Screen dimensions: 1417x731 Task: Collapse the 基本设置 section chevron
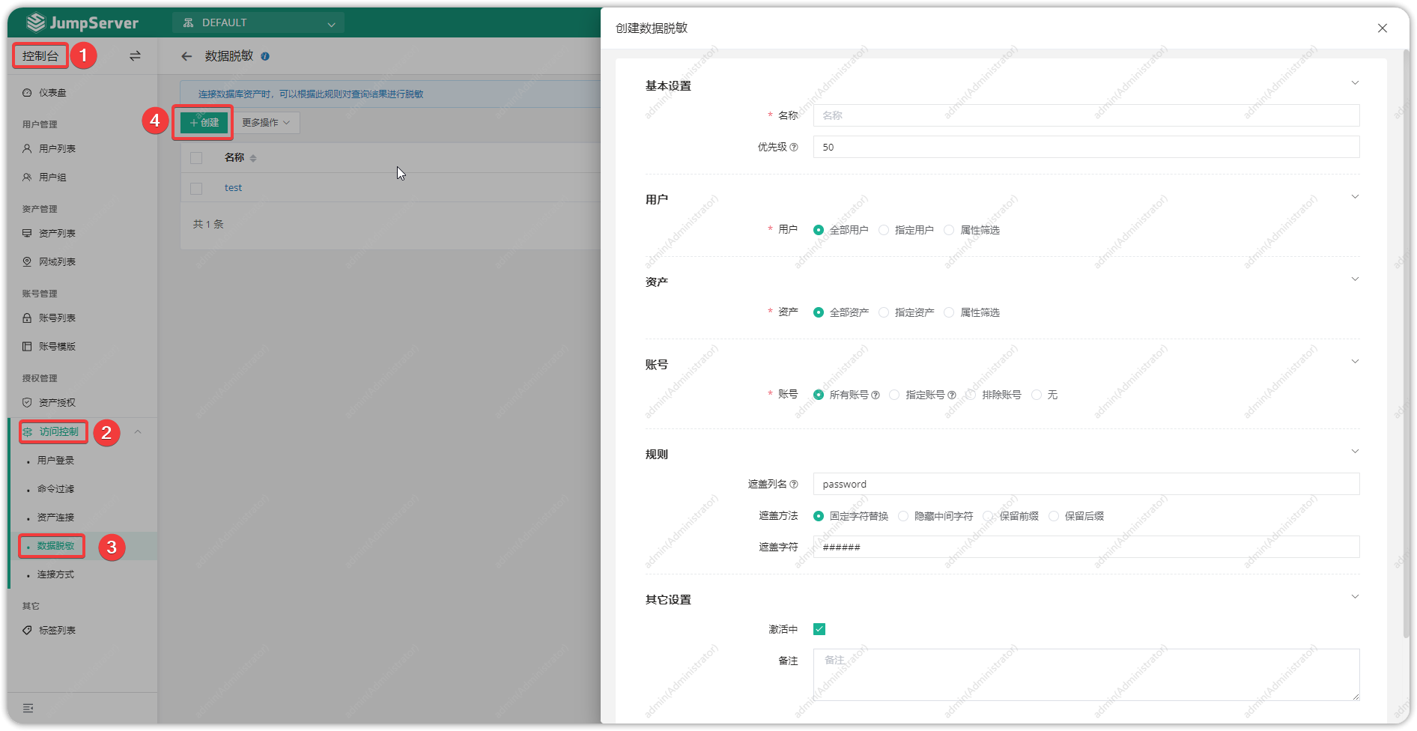tap(1355, 83)
